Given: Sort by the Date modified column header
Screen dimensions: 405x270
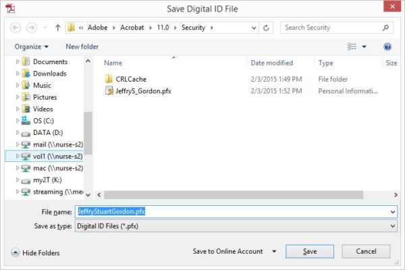Looking at the screenshot, I should (271, 63).
